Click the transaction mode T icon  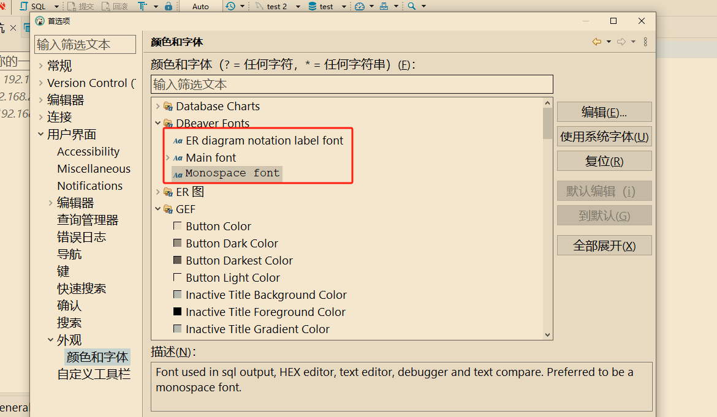142,6
